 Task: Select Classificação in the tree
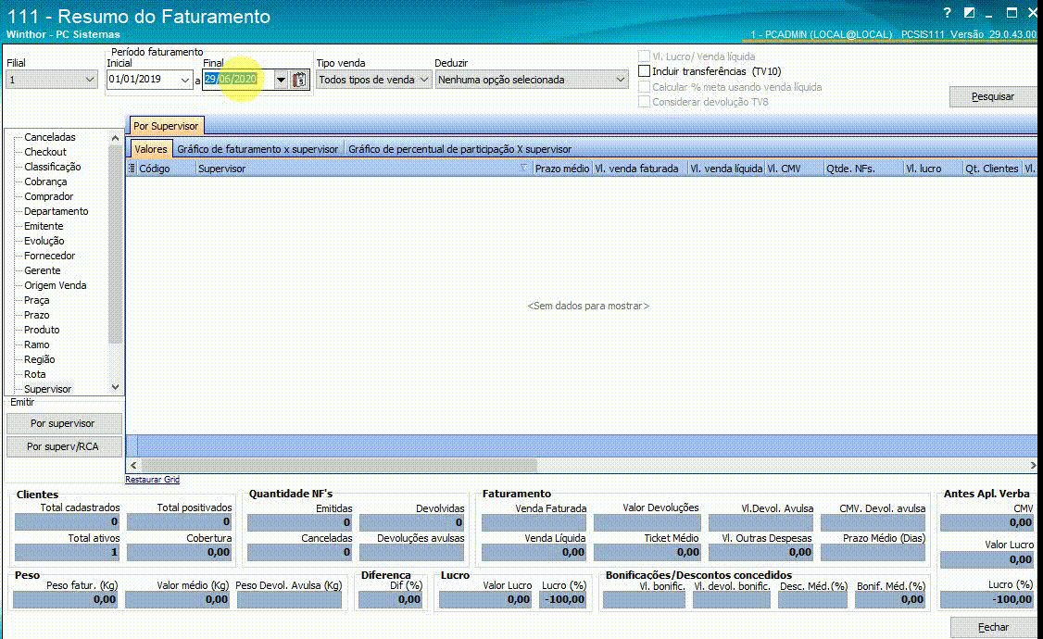pyautogui.click(x=53, y=167)
